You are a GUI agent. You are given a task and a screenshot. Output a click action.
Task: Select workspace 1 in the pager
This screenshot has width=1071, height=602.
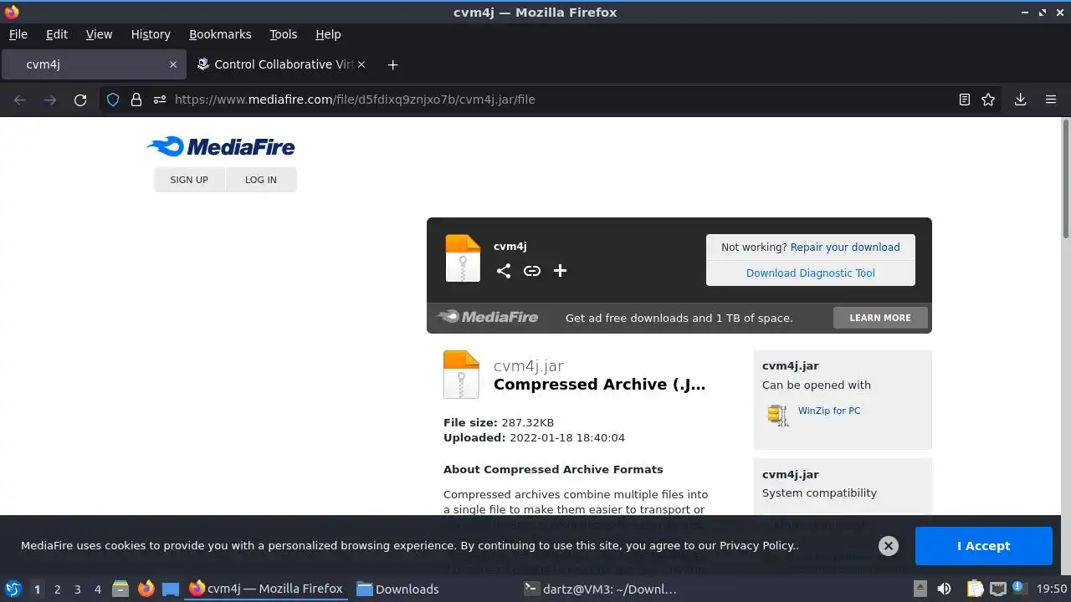[37, 589]
